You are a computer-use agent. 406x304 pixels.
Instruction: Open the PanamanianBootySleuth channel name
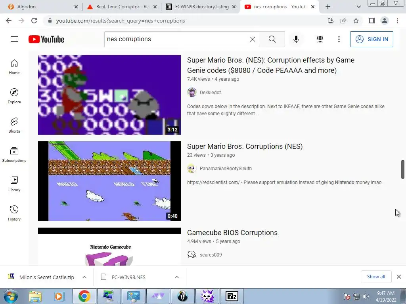[226, 168]
